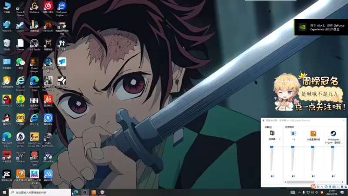Mute the speaker device in Volume Mixer
This screenshot has width=348, height=196.
(x=272, y=176)
